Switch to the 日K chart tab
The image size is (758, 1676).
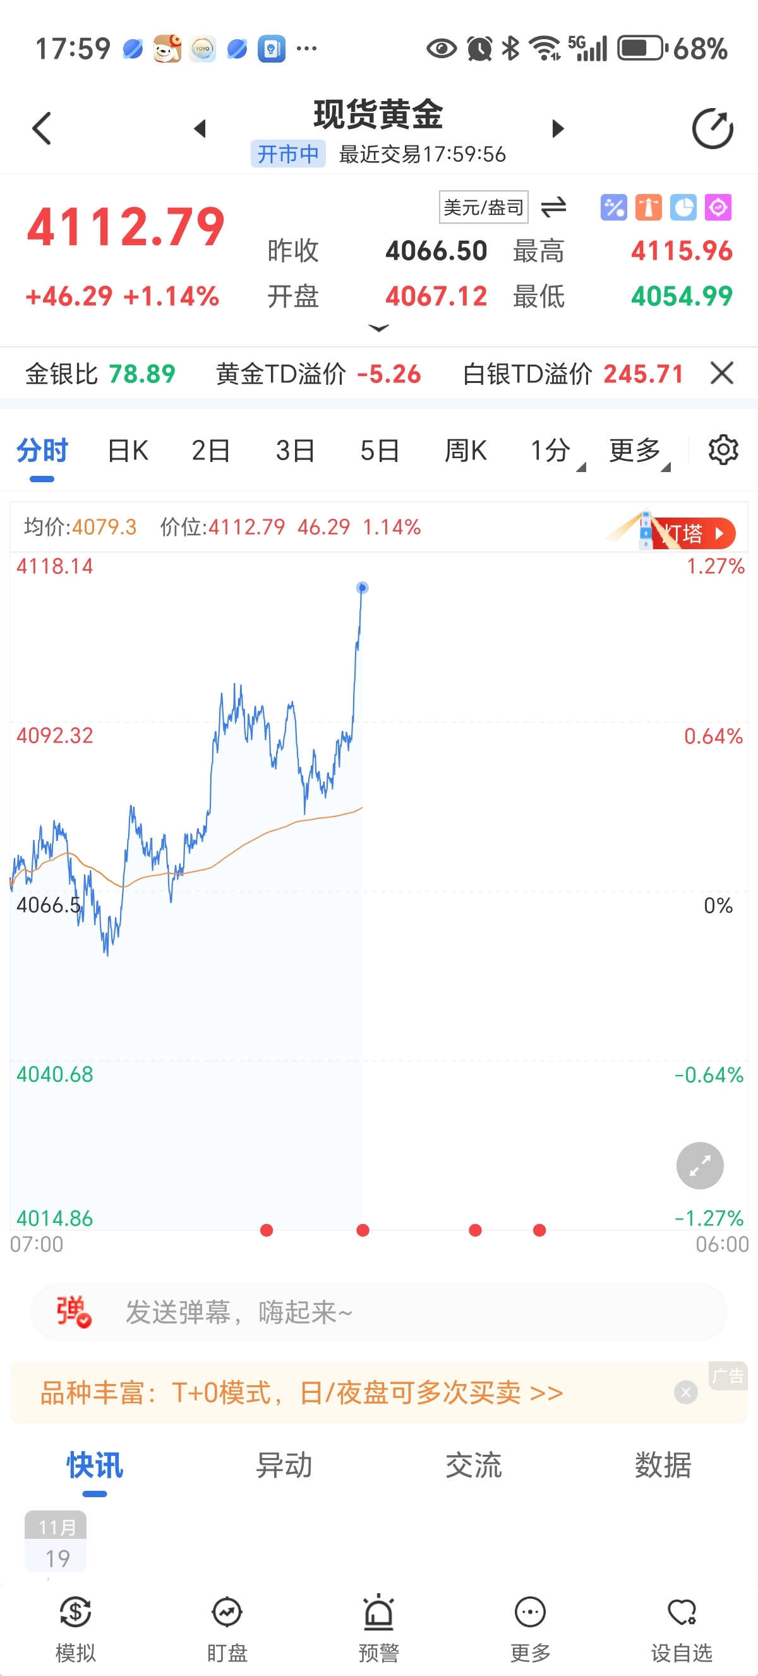pos(128,450)
